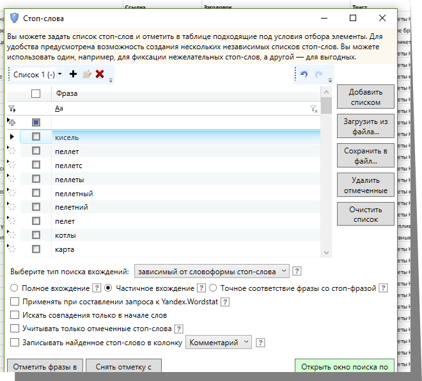Toggle the select-all checkbox in header

(x=36, y=93)
